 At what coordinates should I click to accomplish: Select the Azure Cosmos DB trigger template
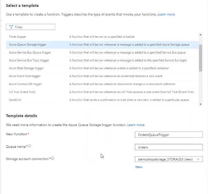click(26, 84)
